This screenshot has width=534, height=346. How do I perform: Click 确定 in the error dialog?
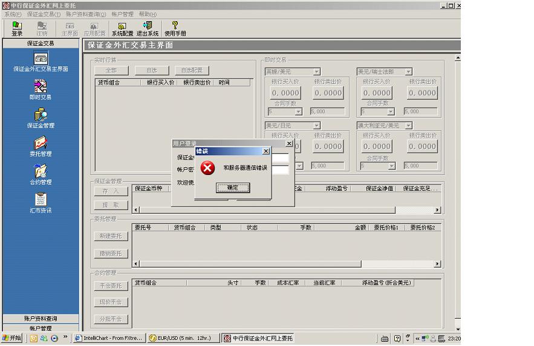(x=233, y=188)
